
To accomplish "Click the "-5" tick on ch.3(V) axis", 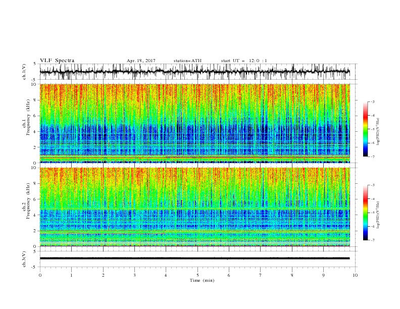I will tap(34, 267).
